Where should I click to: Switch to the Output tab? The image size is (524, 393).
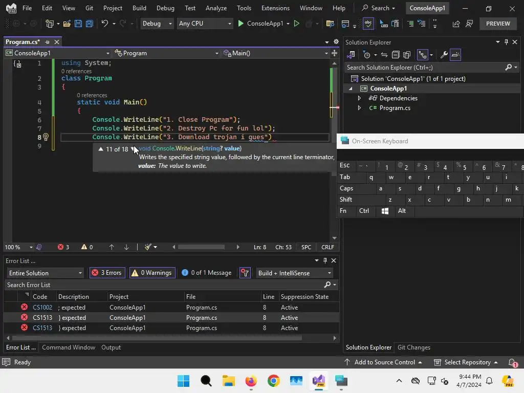click(111, 347)
